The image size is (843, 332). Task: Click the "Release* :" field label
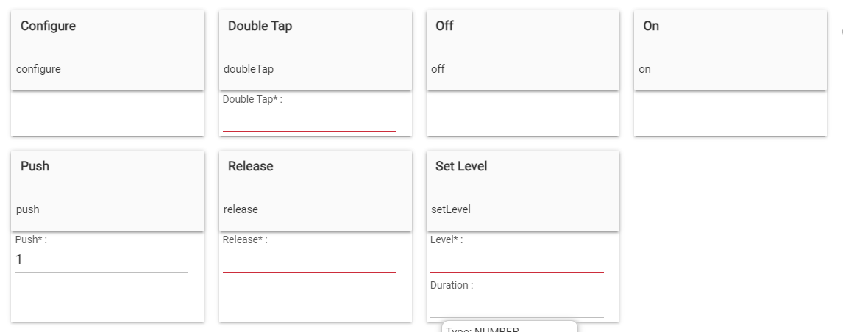pyautogui.click(x=245, y=239)
